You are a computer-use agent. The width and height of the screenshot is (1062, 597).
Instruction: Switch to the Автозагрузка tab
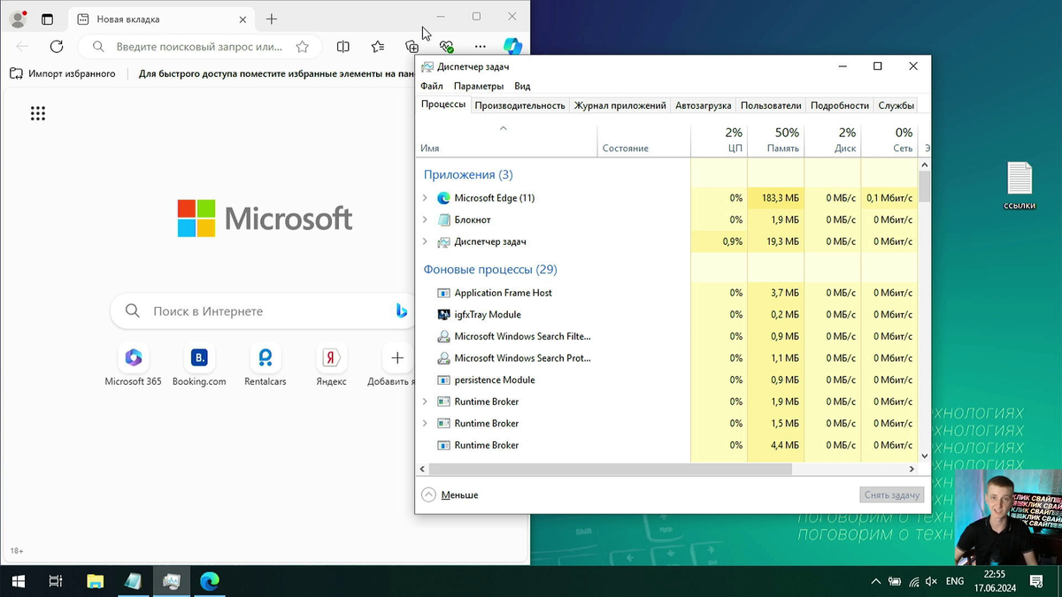point(703,105)
